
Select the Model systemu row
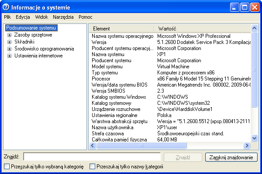(x=170, y=67)
